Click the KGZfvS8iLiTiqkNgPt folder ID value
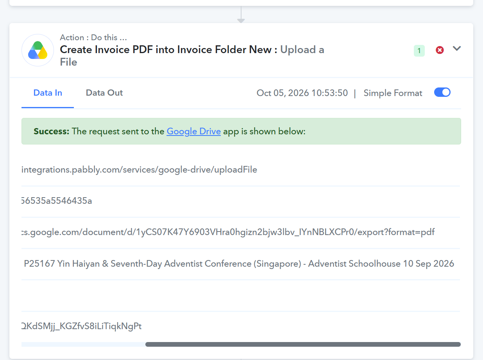The height and width of the screenshot is (360, 483). [82, 326]
